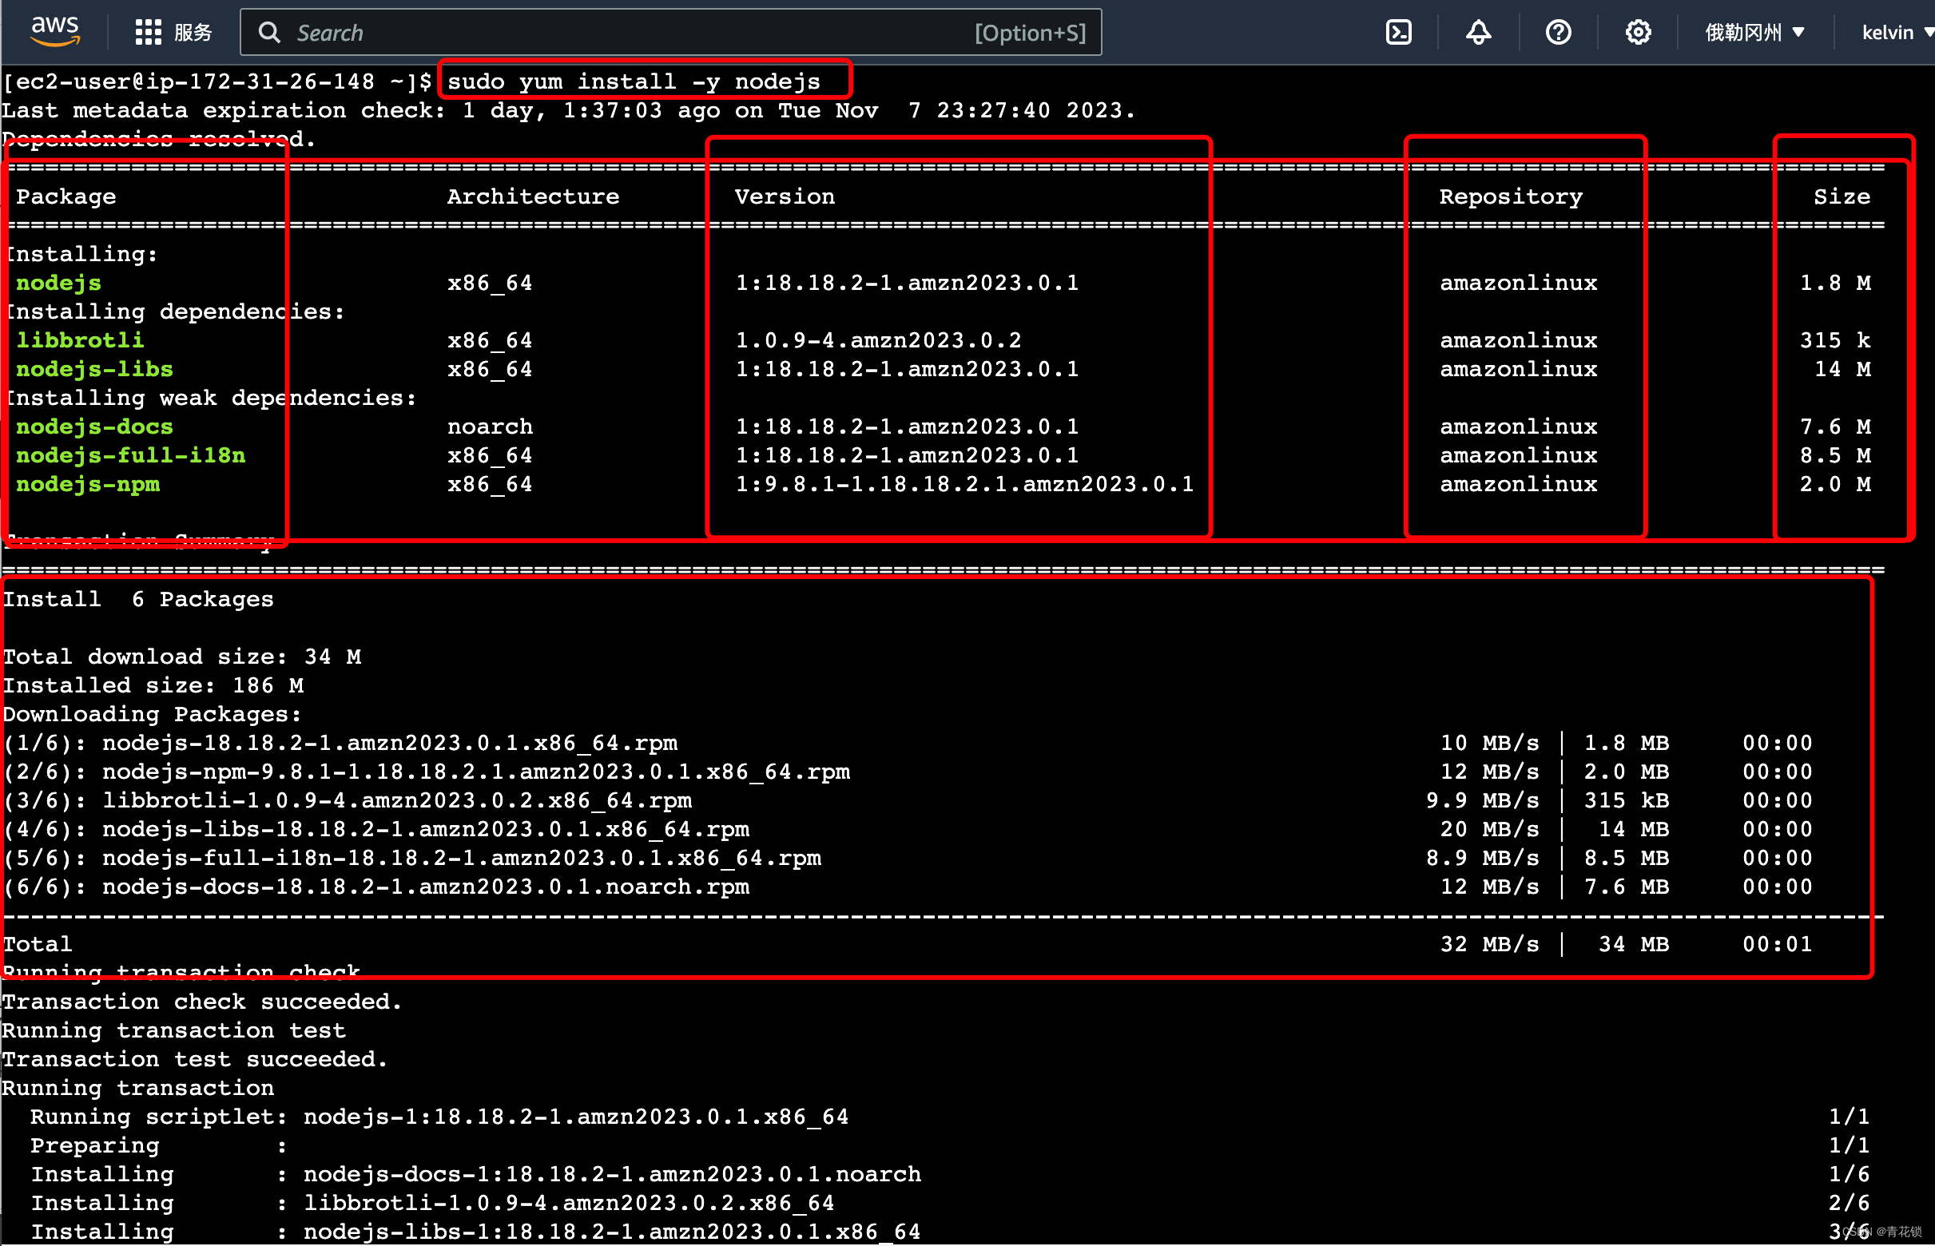1935x1246 pixels.
Task: Click the search magnifier icon
Action: [268, 33]
